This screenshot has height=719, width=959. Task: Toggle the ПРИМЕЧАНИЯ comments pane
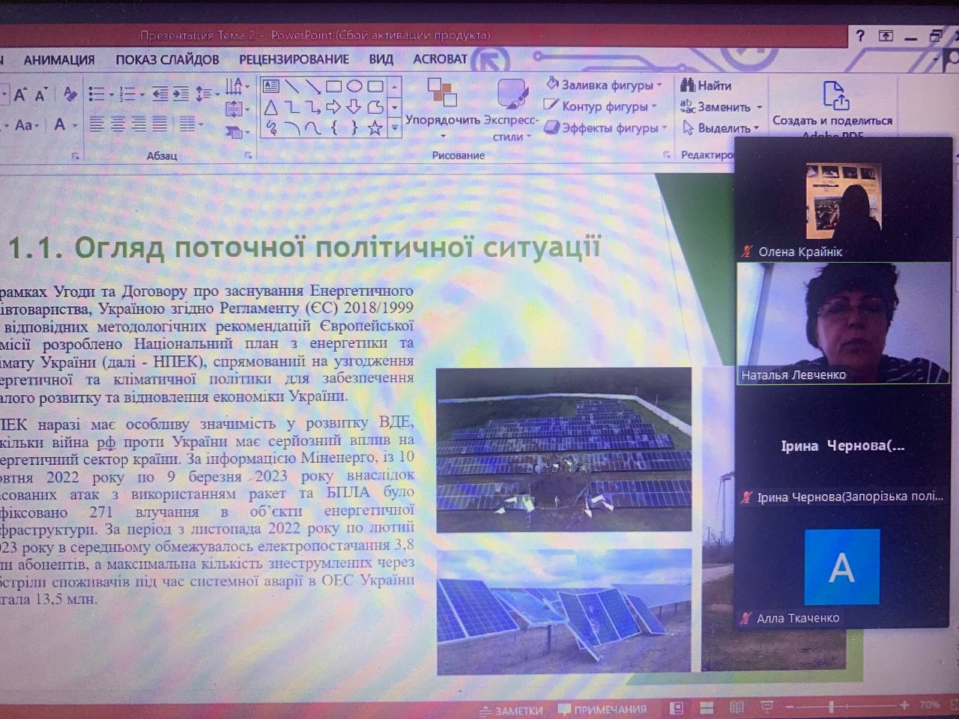[x=602, y=709]
